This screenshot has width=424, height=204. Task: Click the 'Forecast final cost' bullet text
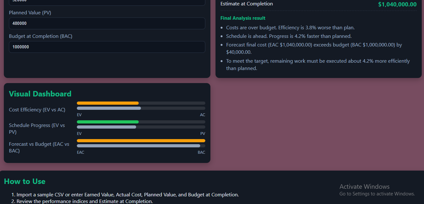[x=314, y=45]
